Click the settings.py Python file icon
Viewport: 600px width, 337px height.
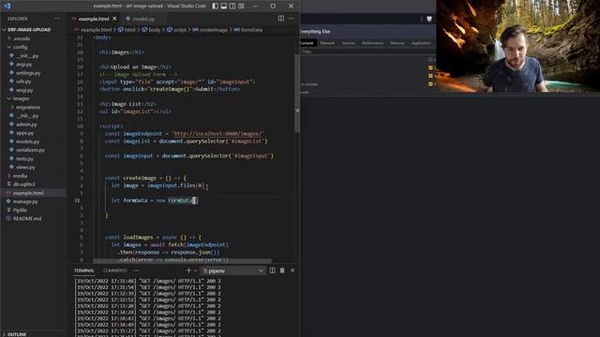coord(11,73)
